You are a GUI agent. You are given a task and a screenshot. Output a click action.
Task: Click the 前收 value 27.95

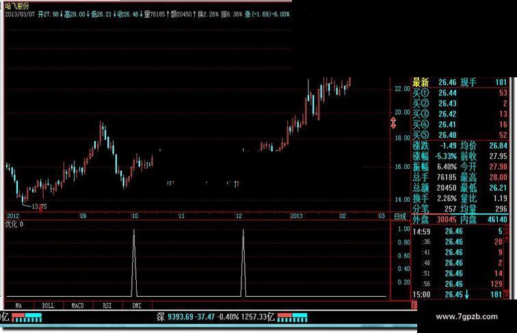click(x=499, y=157)
